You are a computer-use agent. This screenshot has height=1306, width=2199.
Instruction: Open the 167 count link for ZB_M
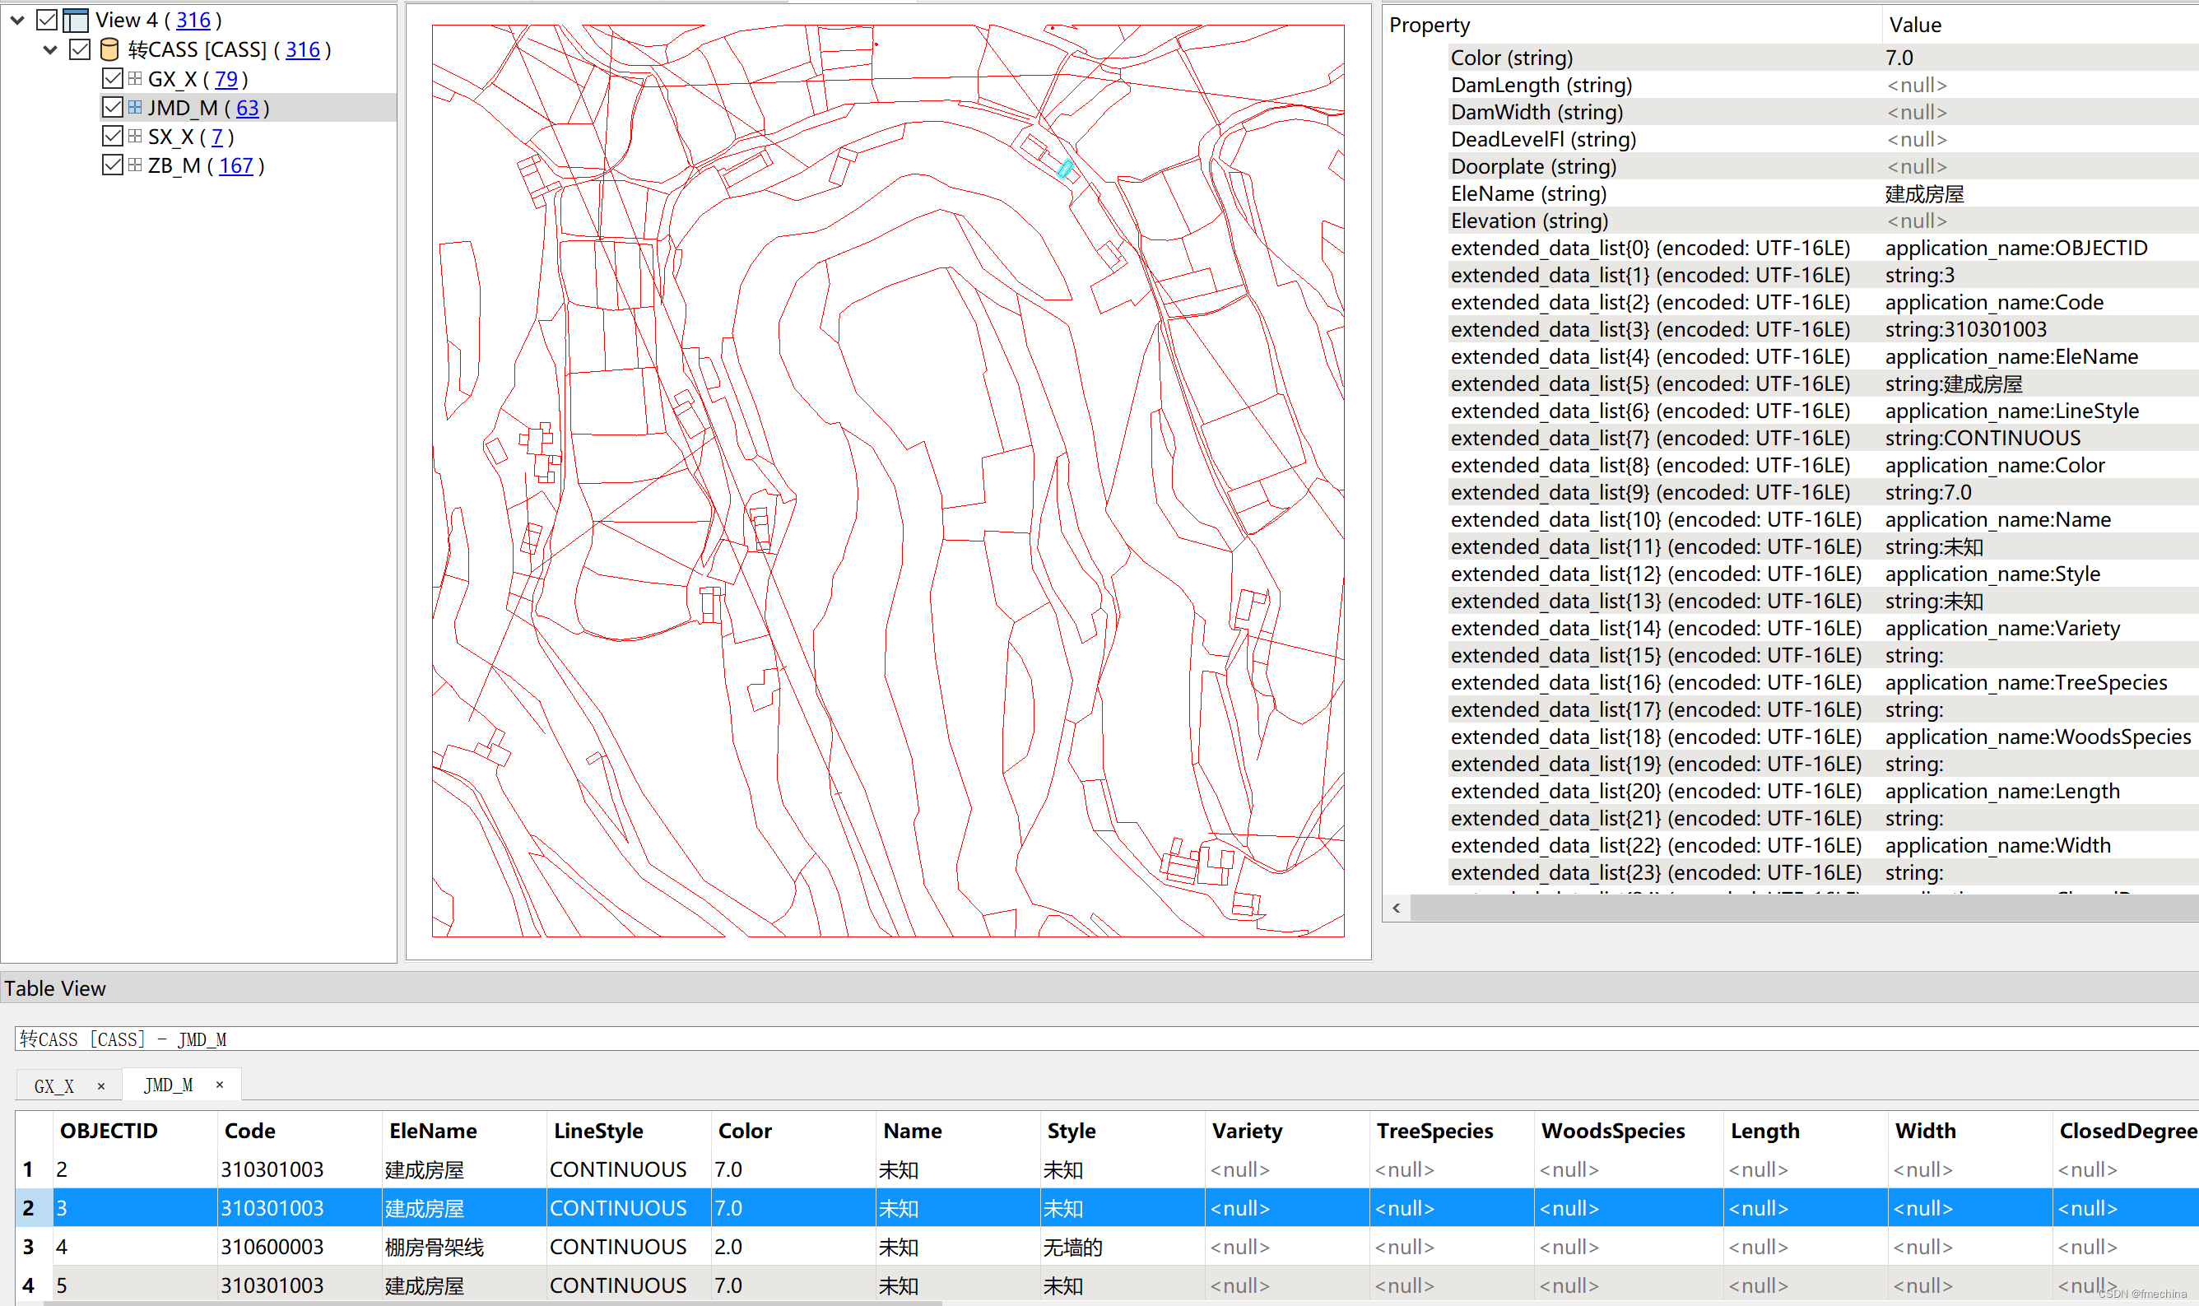click(236, 165)
